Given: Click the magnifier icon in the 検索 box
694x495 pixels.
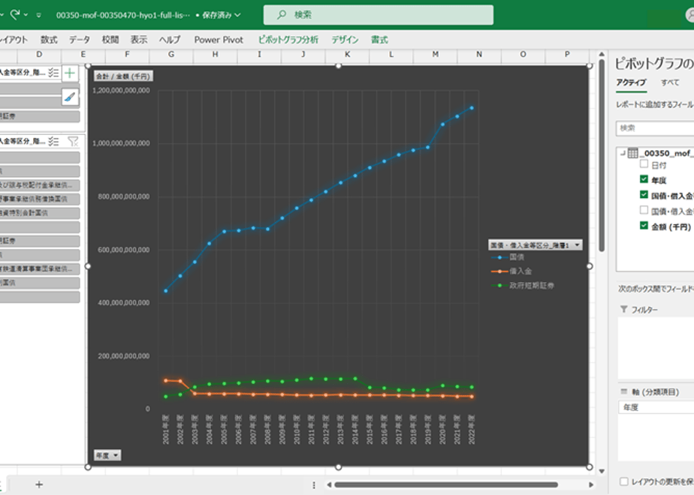Looking at the screenshot, I should pyautogui.click(x=281, y=15).
